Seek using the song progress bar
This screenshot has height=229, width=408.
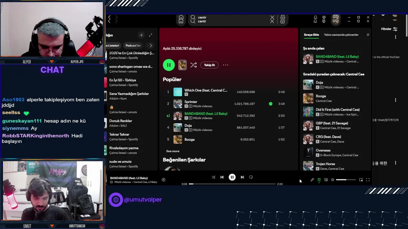(x=232, y=184)
